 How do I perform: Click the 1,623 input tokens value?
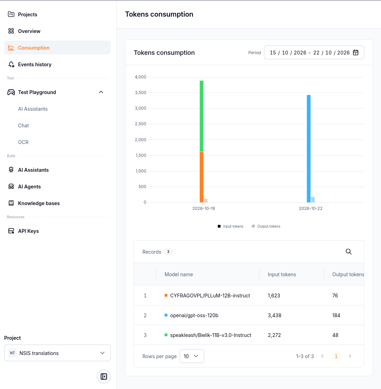pyautogui.click(x=274, y=295)
